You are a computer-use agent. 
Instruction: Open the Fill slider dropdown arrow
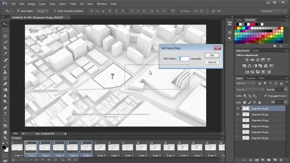(286, 102)
